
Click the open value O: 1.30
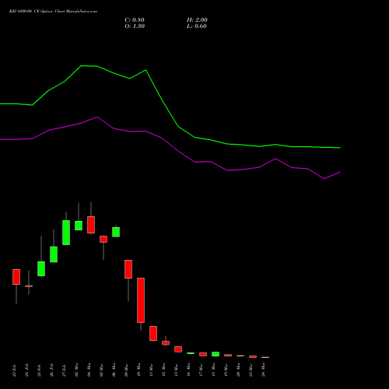pos(135,26)
